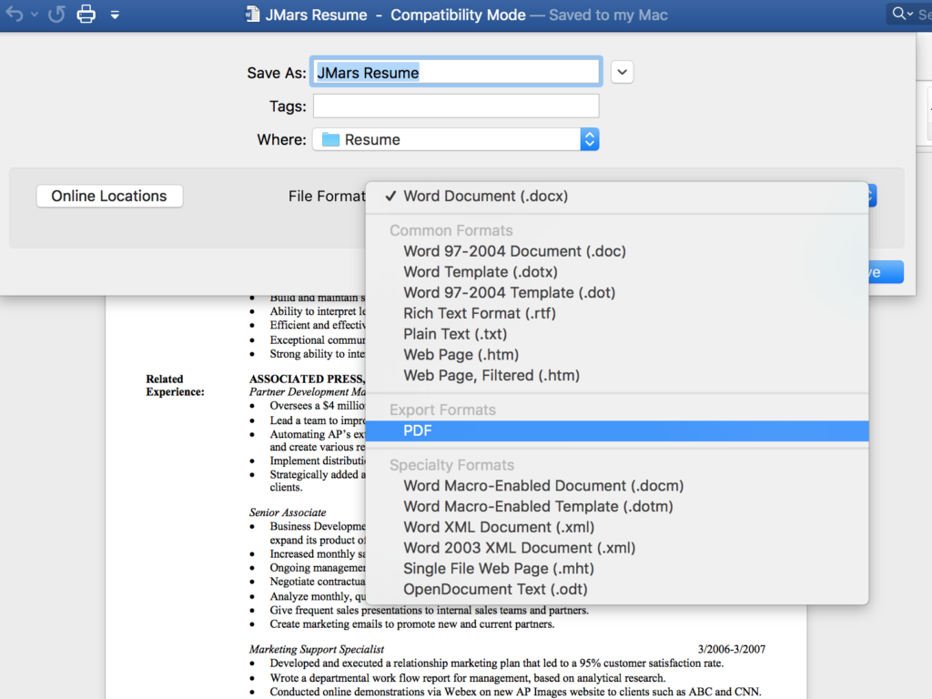
Task: Click the Print icon in title bar
Action: pyautogui.click(x=86, y=14)
